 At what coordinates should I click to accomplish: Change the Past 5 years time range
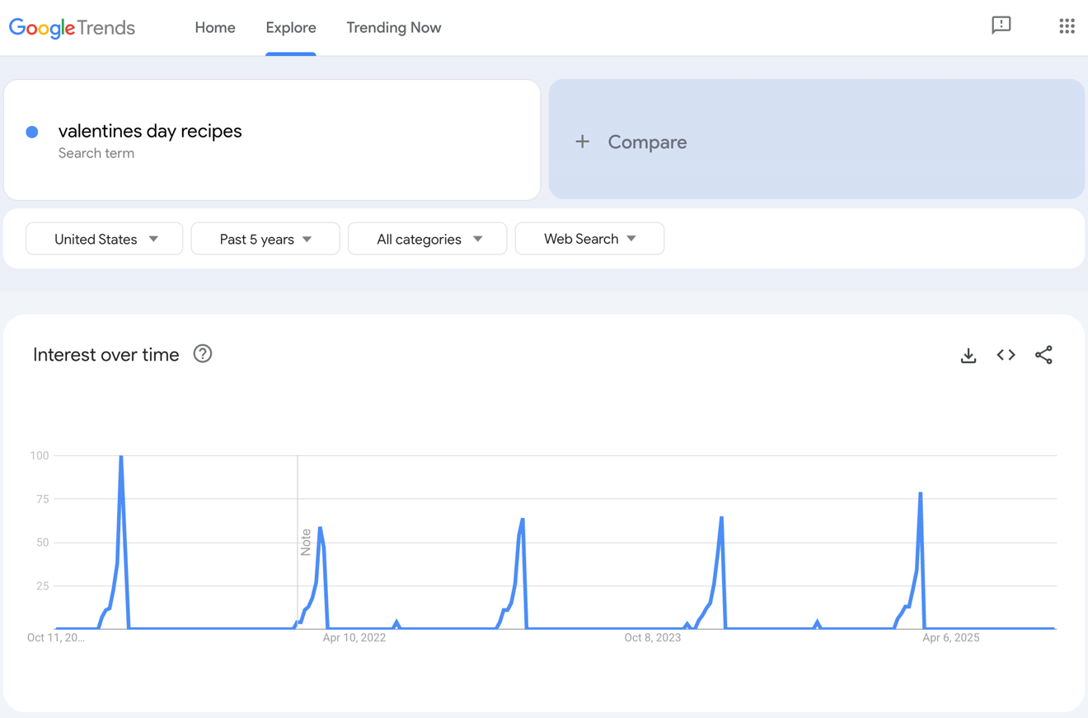point(265,239)
